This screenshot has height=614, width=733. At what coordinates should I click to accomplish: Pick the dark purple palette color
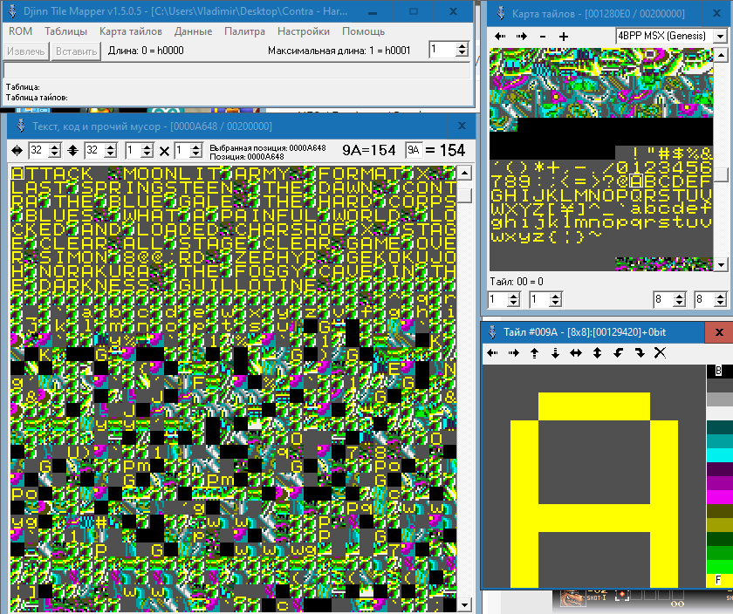tap(719, 468)
